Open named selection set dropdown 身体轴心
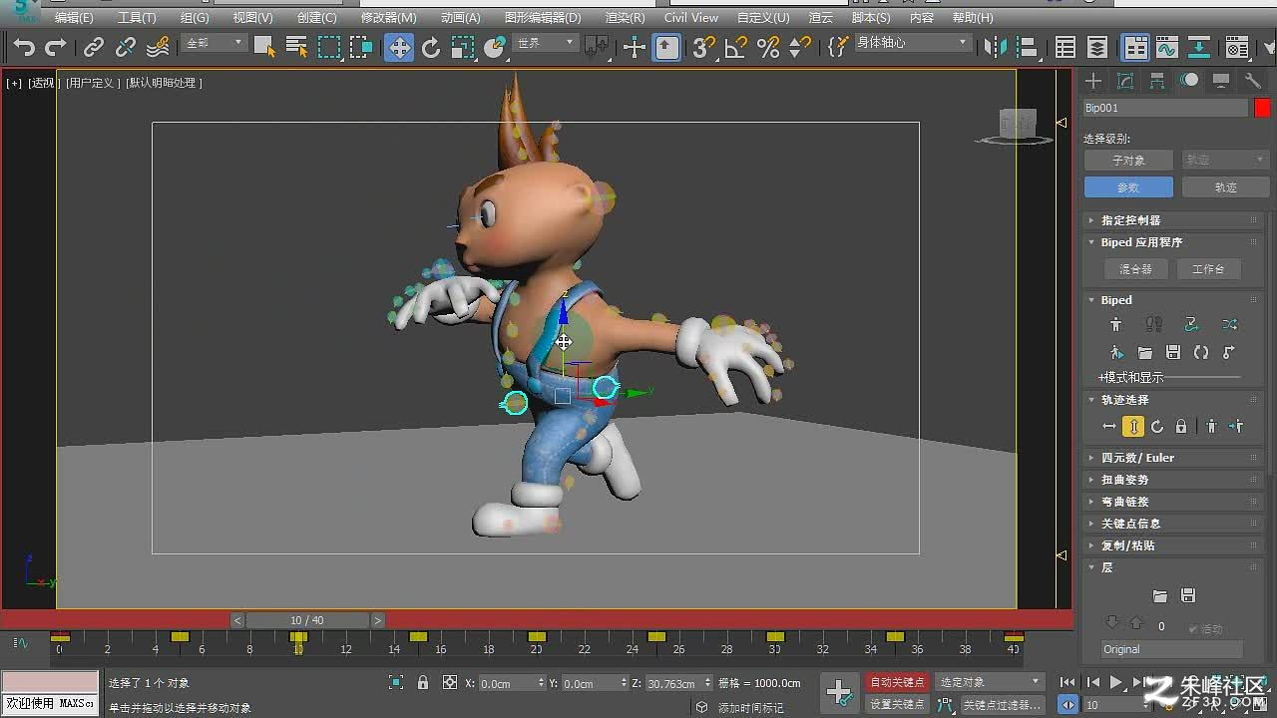Screen dimensions: 1277x718 [x=912, y=43]
